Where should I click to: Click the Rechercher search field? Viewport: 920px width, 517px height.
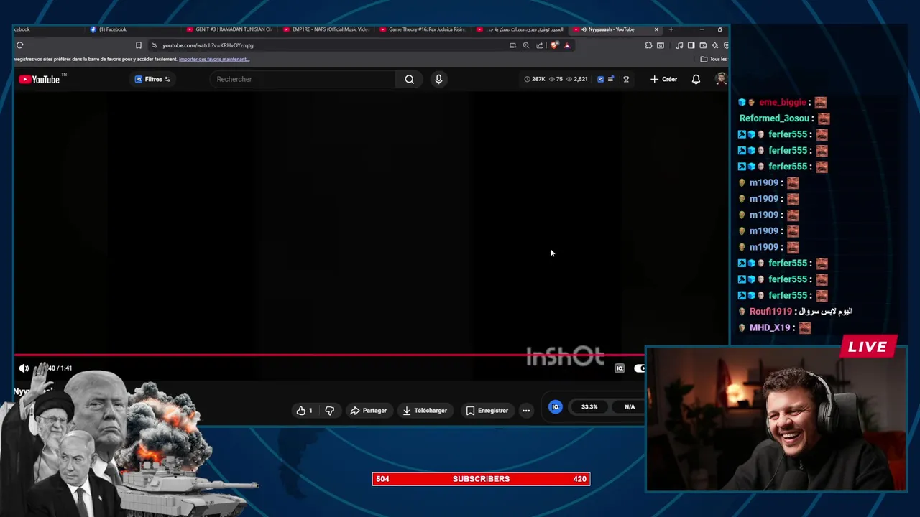tap(302, 79)
